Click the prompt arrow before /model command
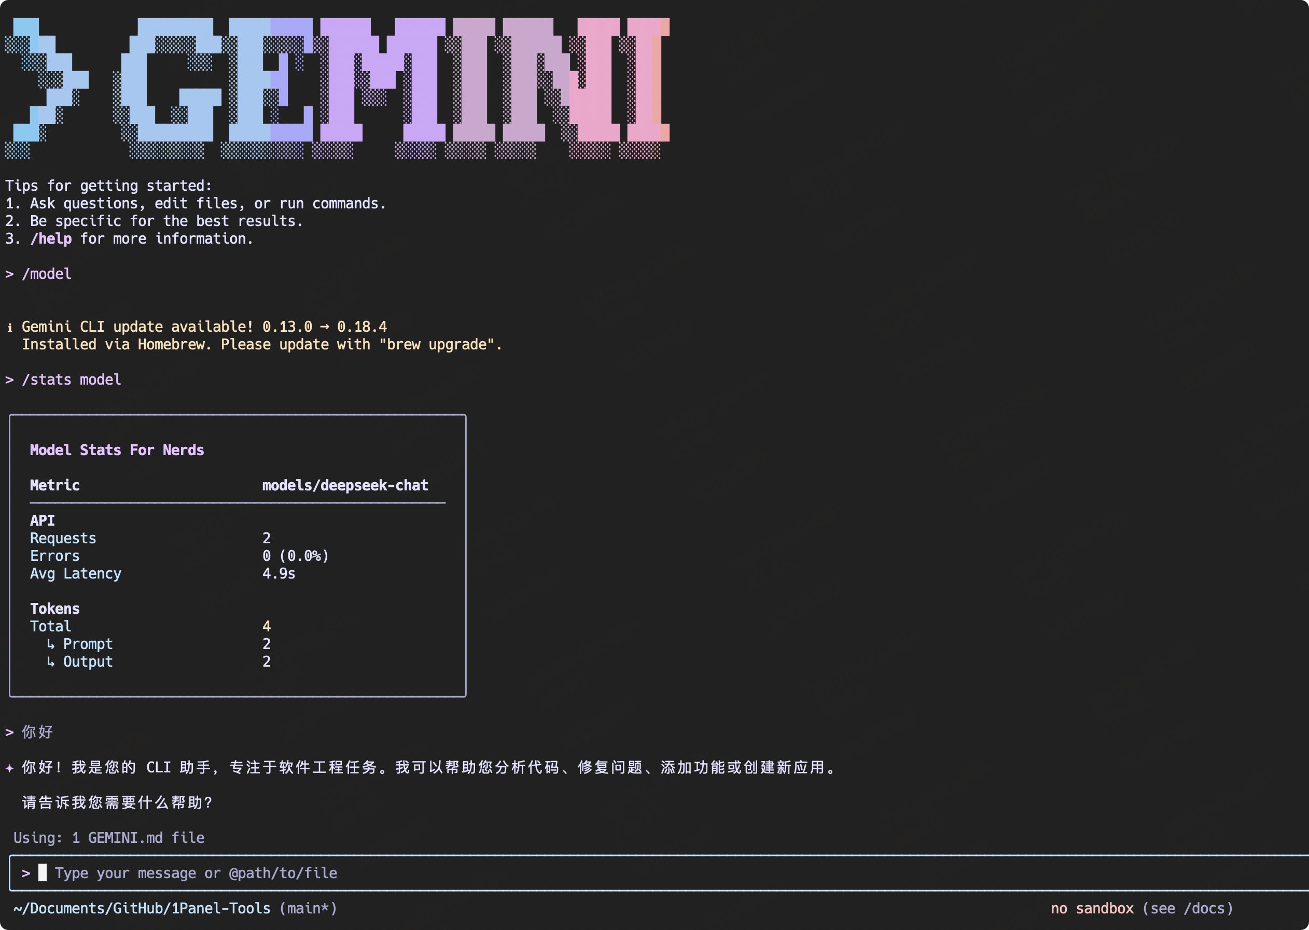The width and height of the screenshot is (1309, 930). pos(9,274)
